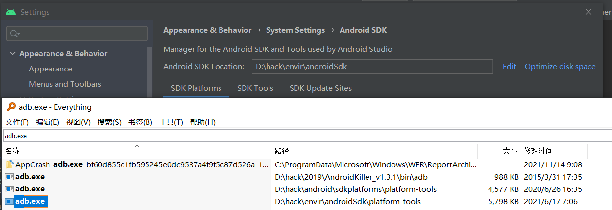Click the Android Studio logo icon
This screenshot has width=612, height=210.
(x=11, y=12)
